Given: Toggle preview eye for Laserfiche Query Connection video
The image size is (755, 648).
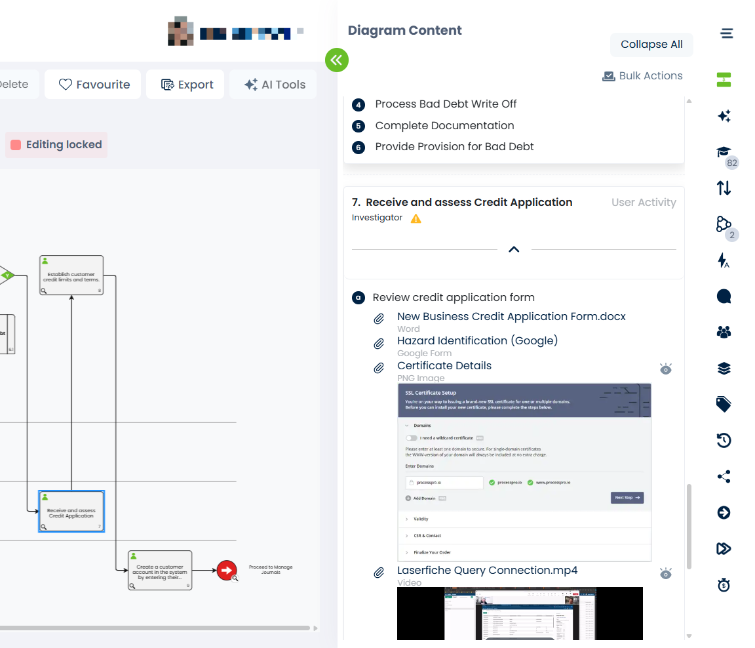Looking at the screenshot, I should 666,574.
